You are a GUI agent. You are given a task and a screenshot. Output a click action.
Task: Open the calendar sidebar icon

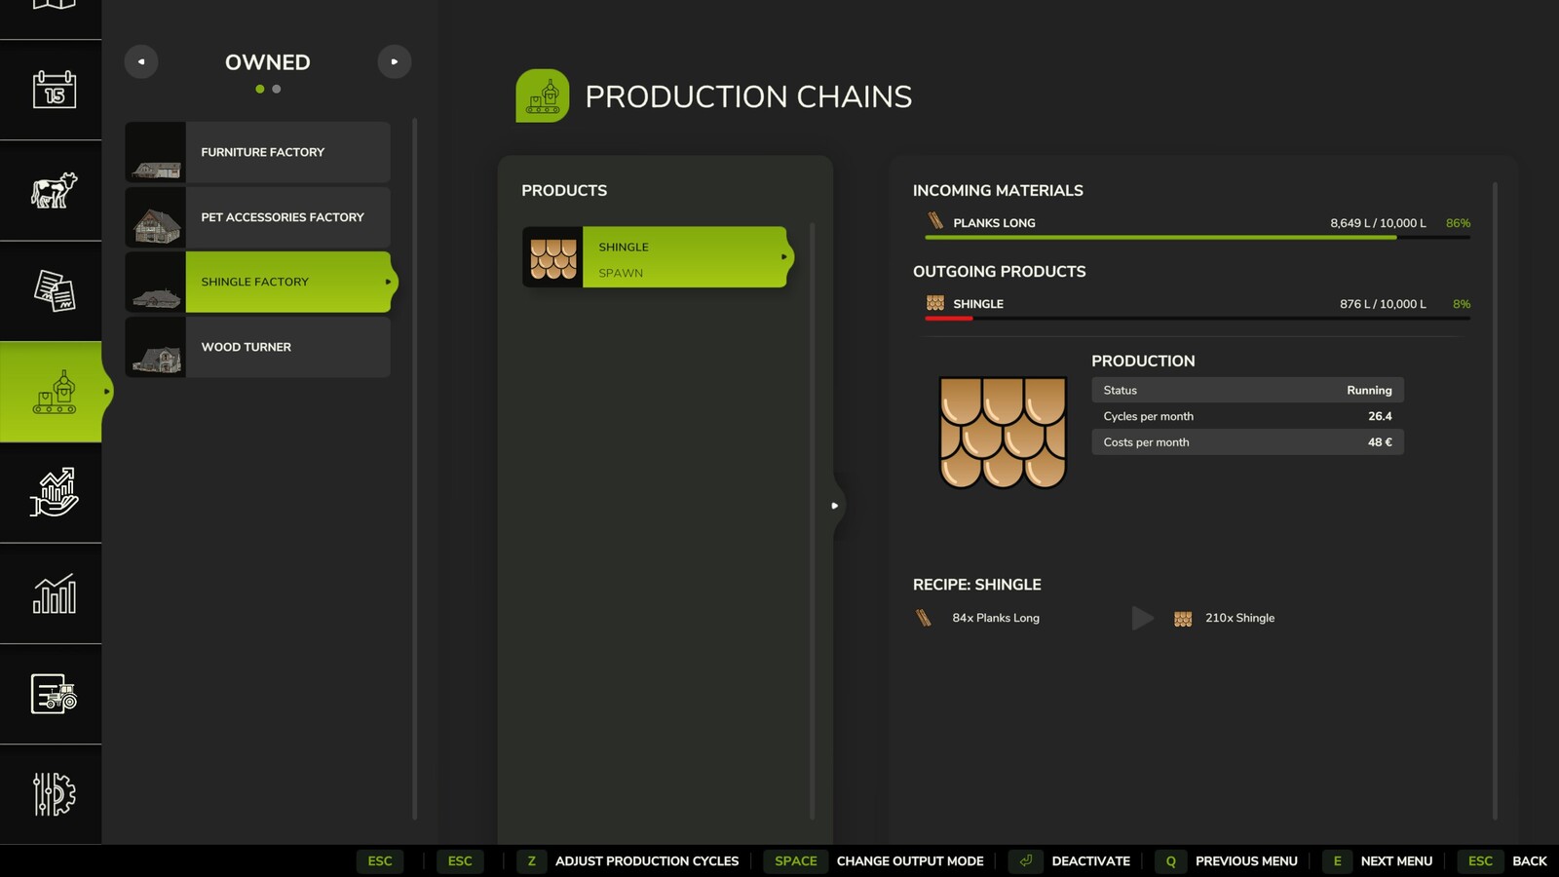54,90
